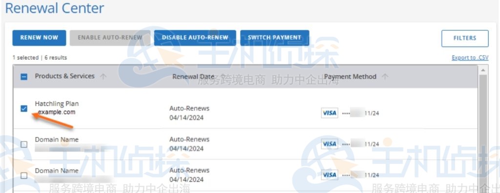The height and width of the screenshot is (193, 500).
Task: Click the ENABLE AUTO-RENEW button
Action: [110, 38]
